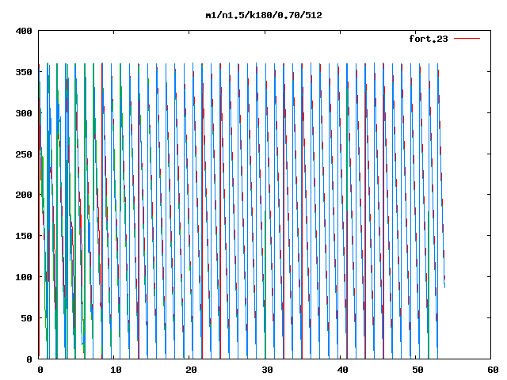The height and width of the screenshot is (380, 507).
Task: Click the red legend line sample
Action: [467, 39]
